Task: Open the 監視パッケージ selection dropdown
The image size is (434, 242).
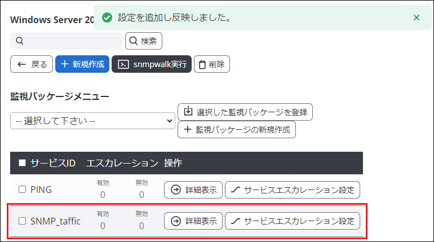Action: pyautogui.click(x=92, y=121)
